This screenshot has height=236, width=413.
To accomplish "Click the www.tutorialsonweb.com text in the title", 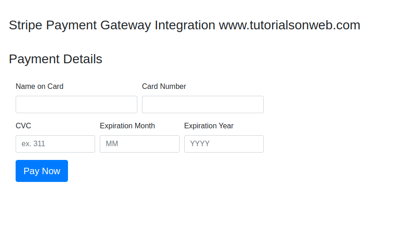I will 289,25.
